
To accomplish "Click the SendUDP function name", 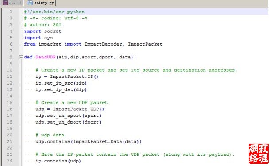I will tap(46, 57).
